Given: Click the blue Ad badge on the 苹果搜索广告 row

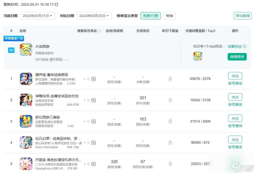Looking at the screenshot, I should pos(11,50).
